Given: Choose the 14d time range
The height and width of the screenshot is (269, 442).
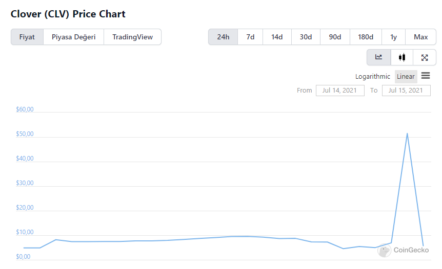Looking at the screenshot, I should 277,37.
